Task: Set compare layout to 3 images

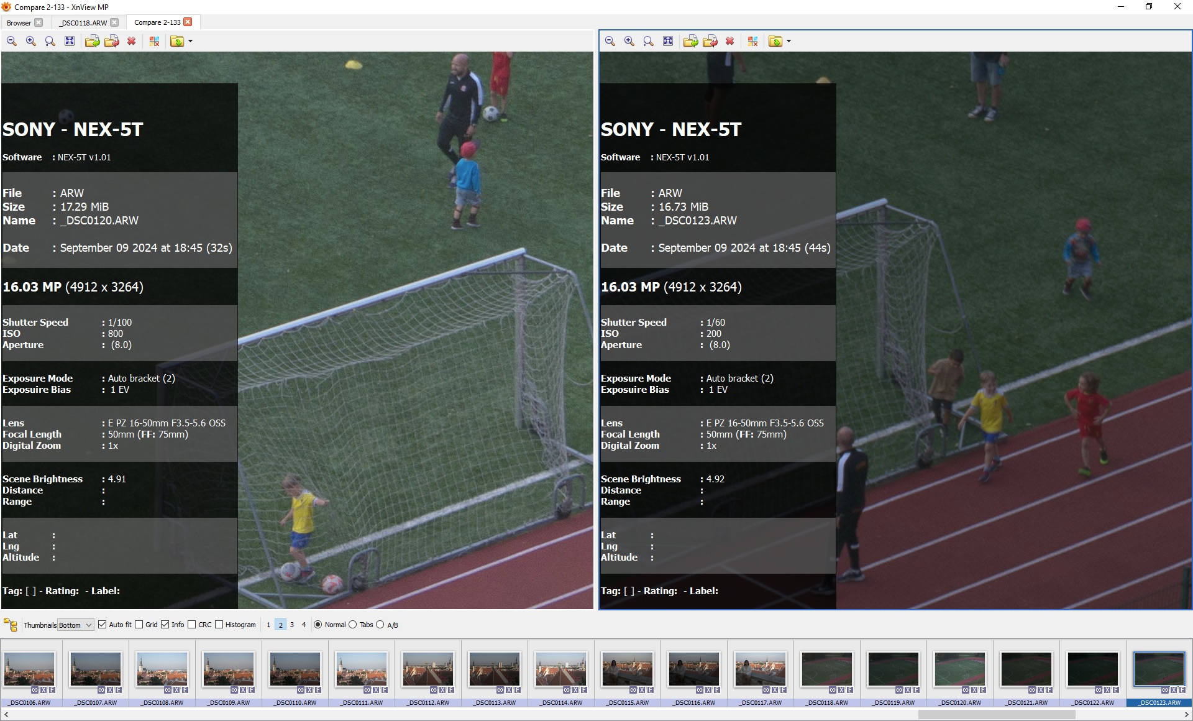Action: point(292,625)
